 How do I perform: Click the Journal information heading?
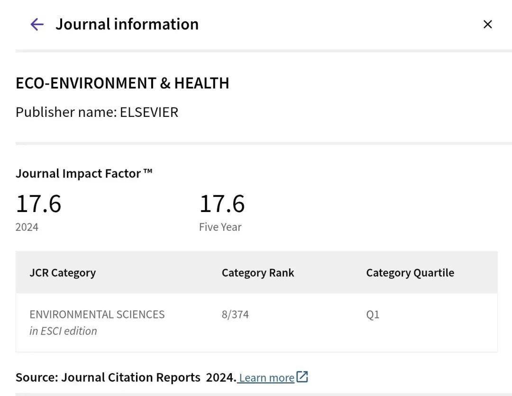(127, 24)
